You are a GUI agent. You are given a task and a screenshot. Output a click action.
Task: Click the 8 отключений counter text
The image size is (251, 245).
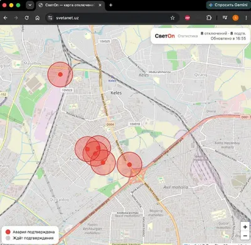pyautogui.click(x=214, y=33)
